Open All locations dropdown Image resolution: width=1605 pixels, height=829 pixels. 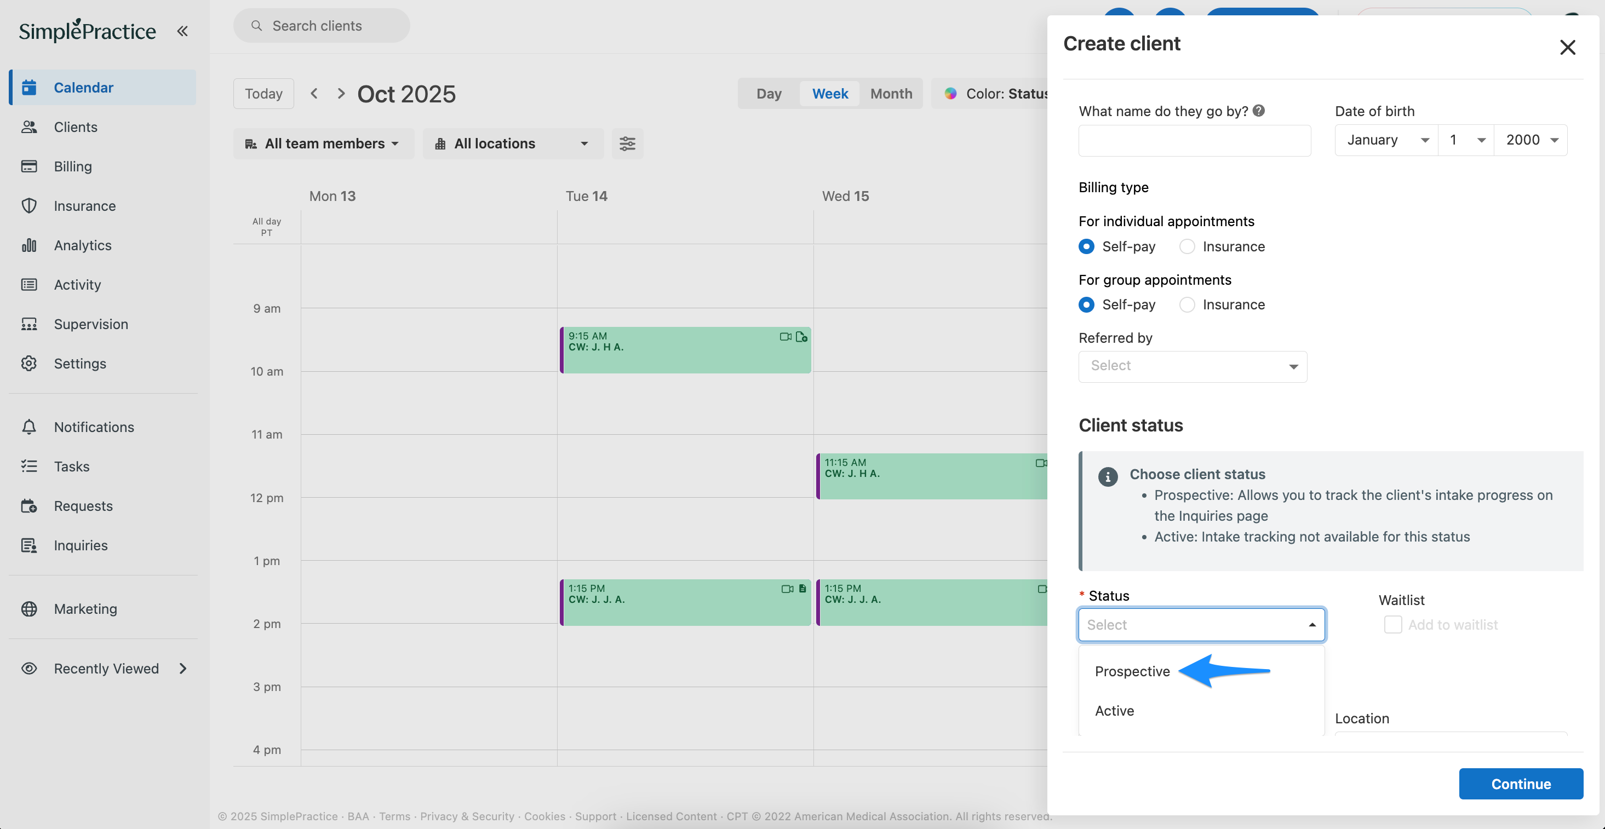coord(513,144)
